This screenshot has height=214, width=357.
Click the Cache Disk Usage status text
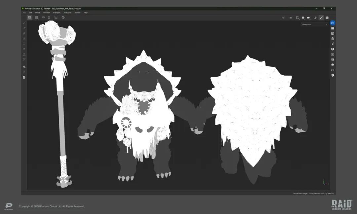[x=300, y=194]
